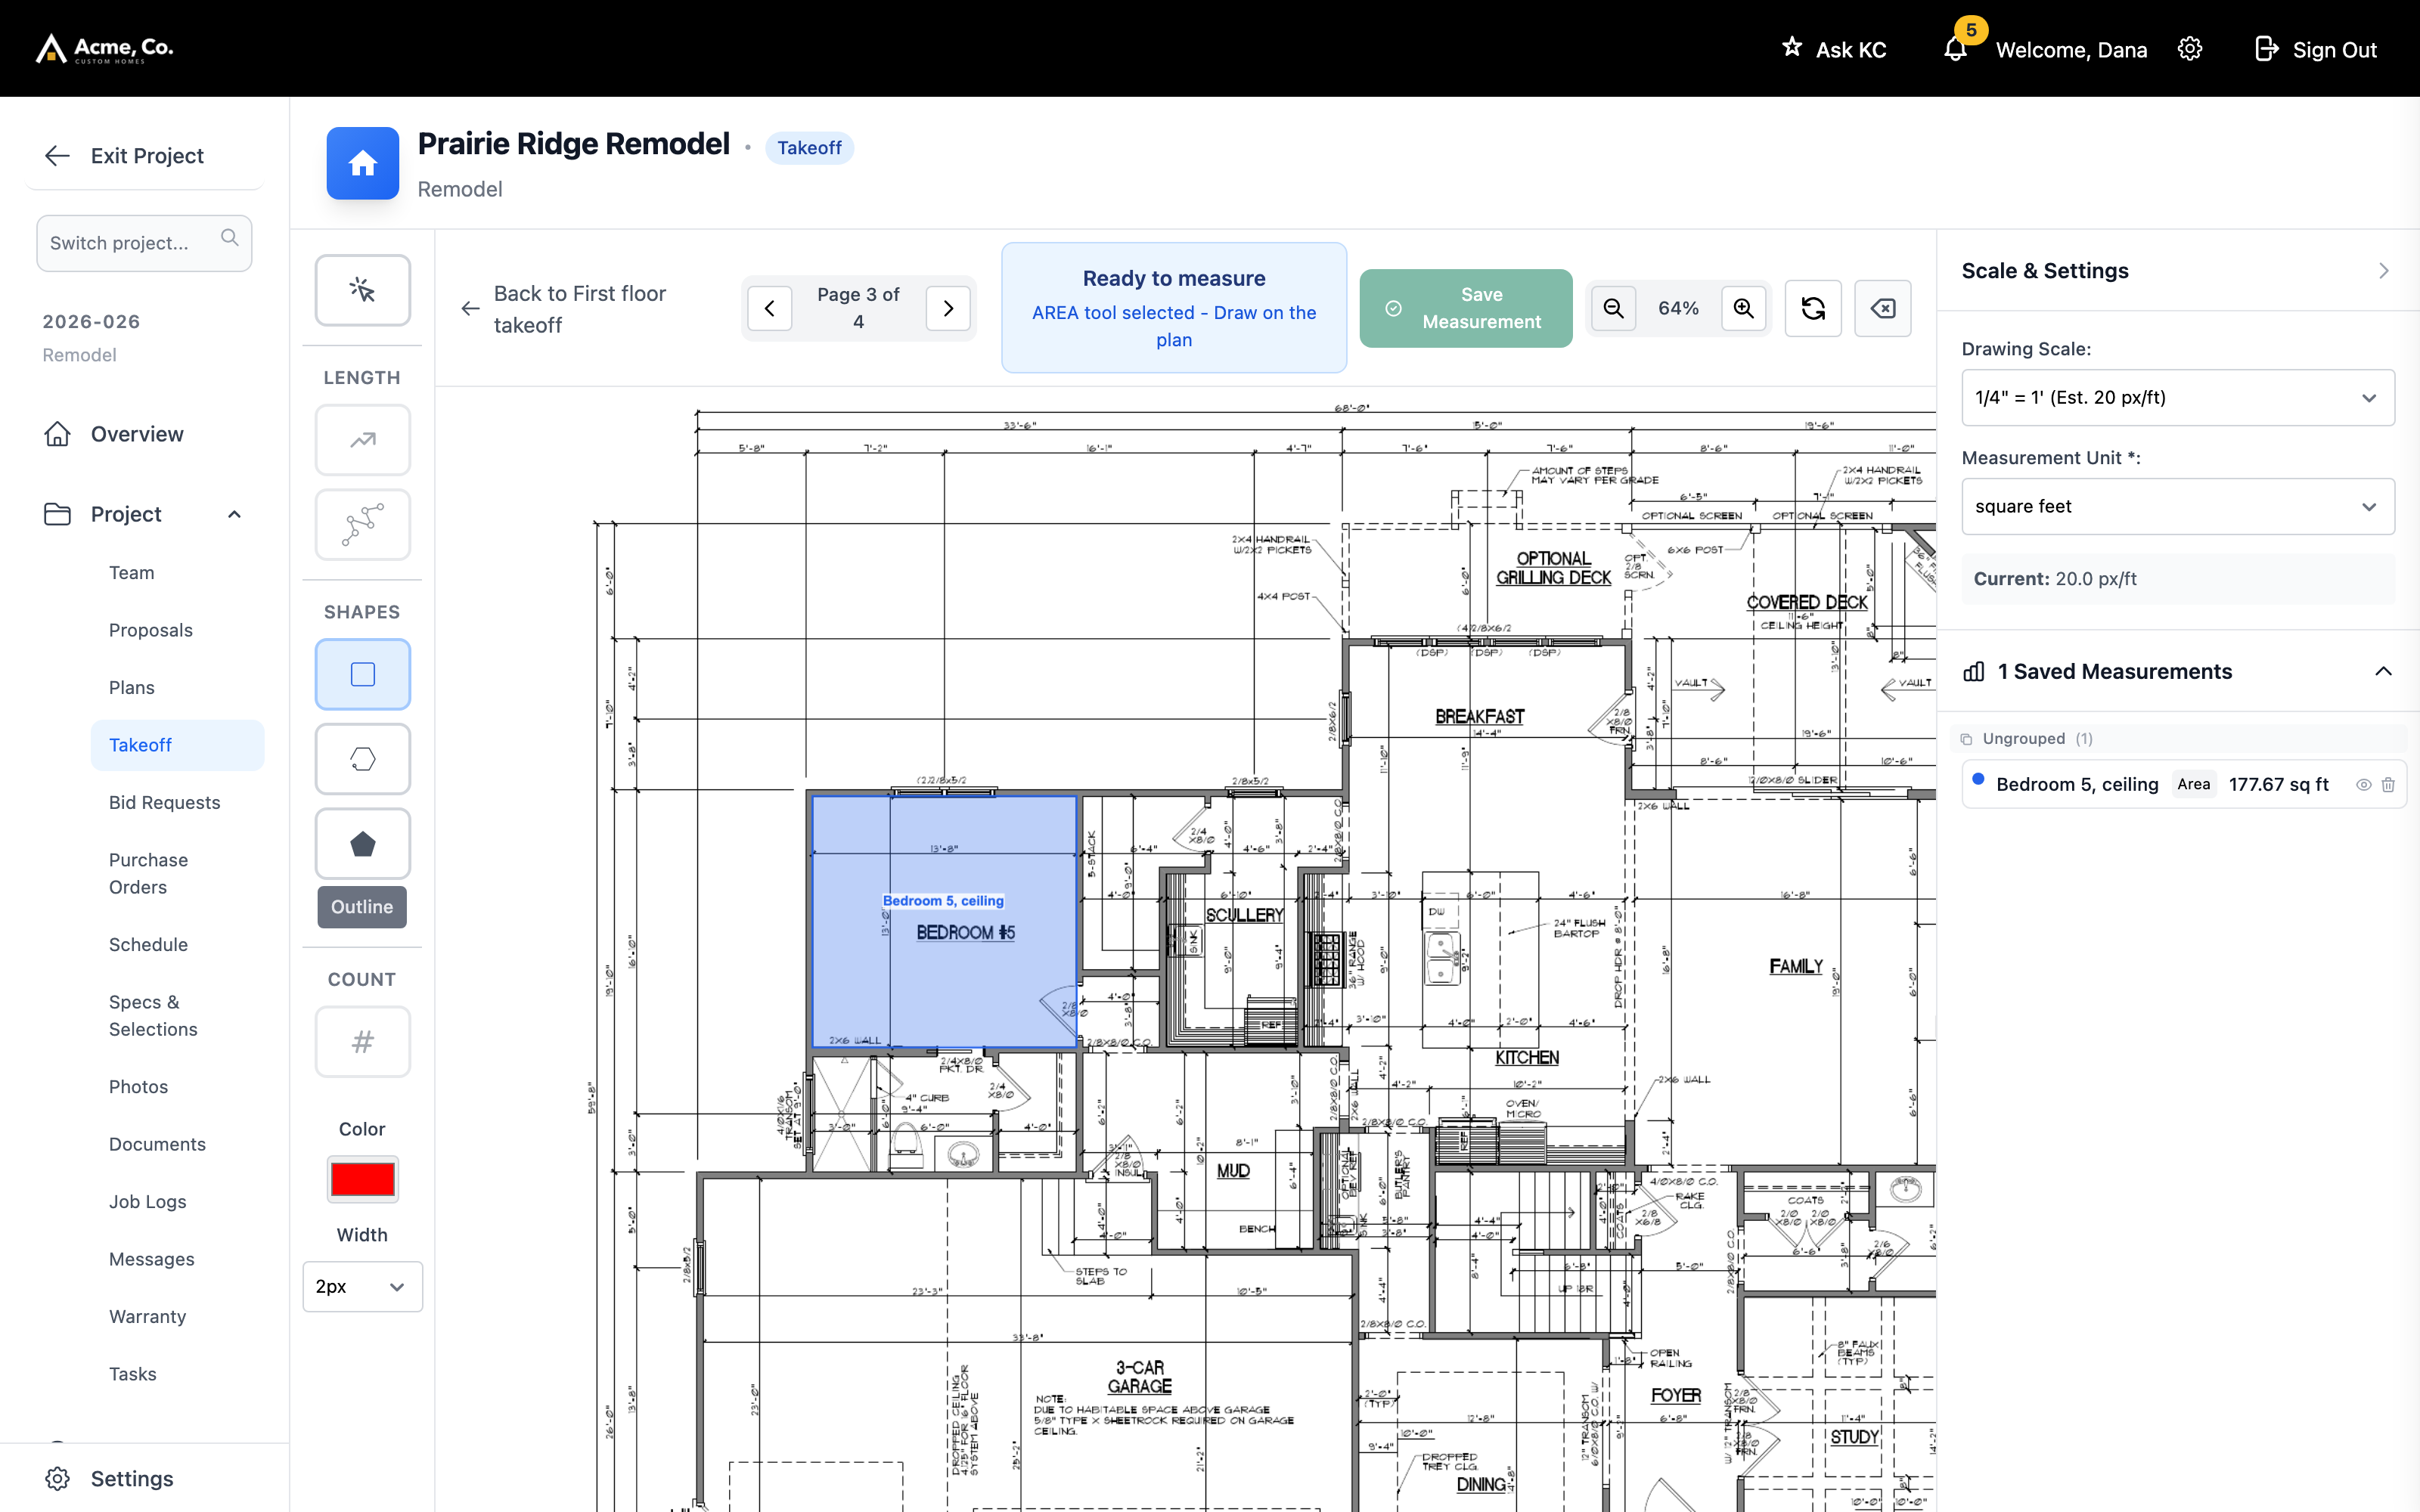Viewport: 2420px width, 1512px height.
Task: Collapse the Project sidebar menu
Action: (x=234, y=514)
